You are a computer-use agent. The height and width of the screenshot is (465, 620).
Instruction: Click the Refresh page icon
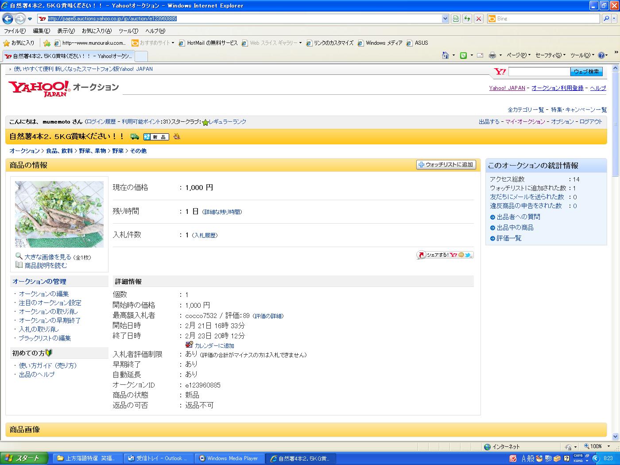click(x=467, y=19)
